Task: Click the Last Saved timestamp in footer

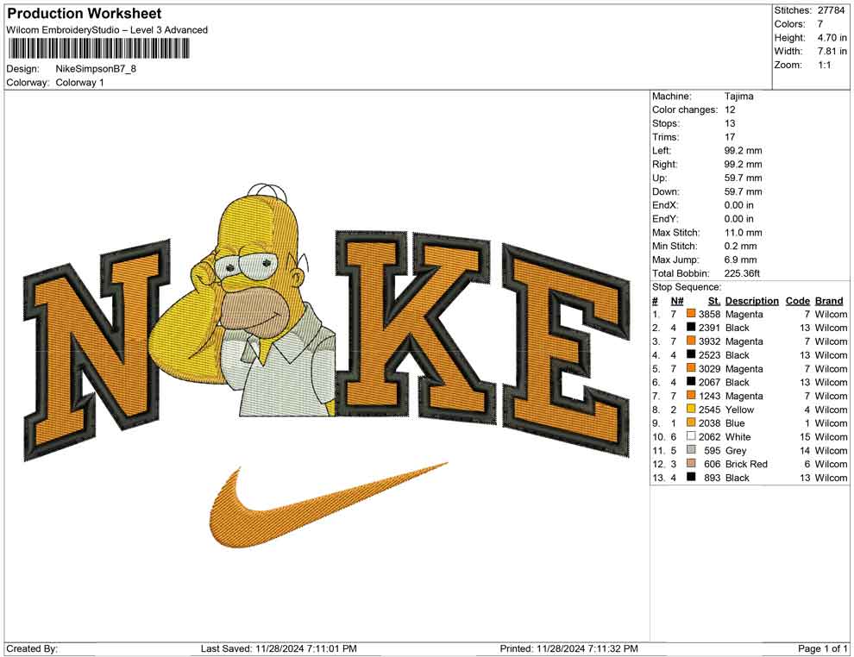Action: tap(279, 648)
